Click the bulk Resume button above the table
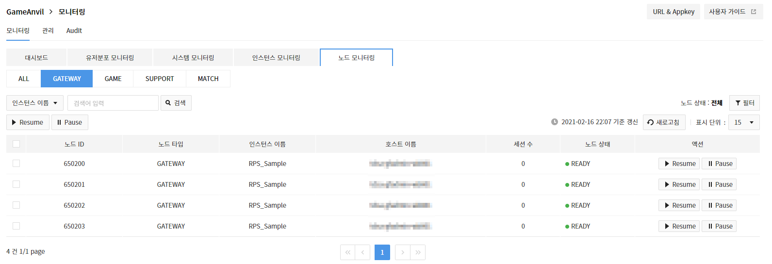Screen dimensions: 772x264 [28, 122]
